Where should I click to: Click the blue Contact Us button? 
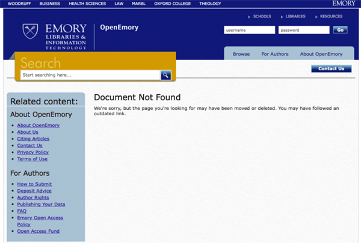tap(332, 68)
